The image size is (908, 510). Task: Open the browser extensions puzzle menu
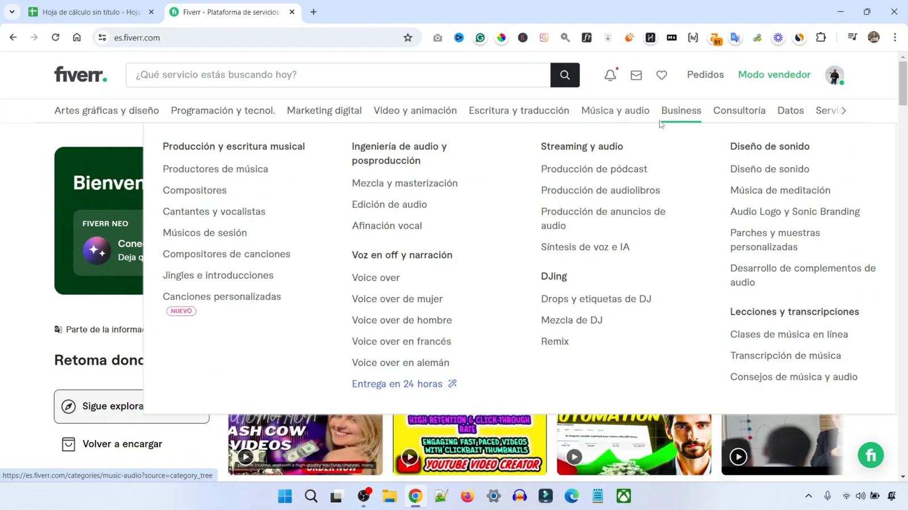click(821, 37)
